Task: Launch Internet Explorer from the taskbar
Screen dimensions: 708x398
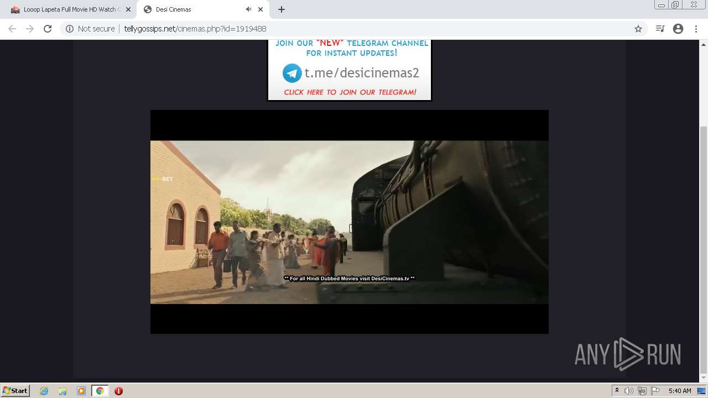Action: click(x=44, y=391)
